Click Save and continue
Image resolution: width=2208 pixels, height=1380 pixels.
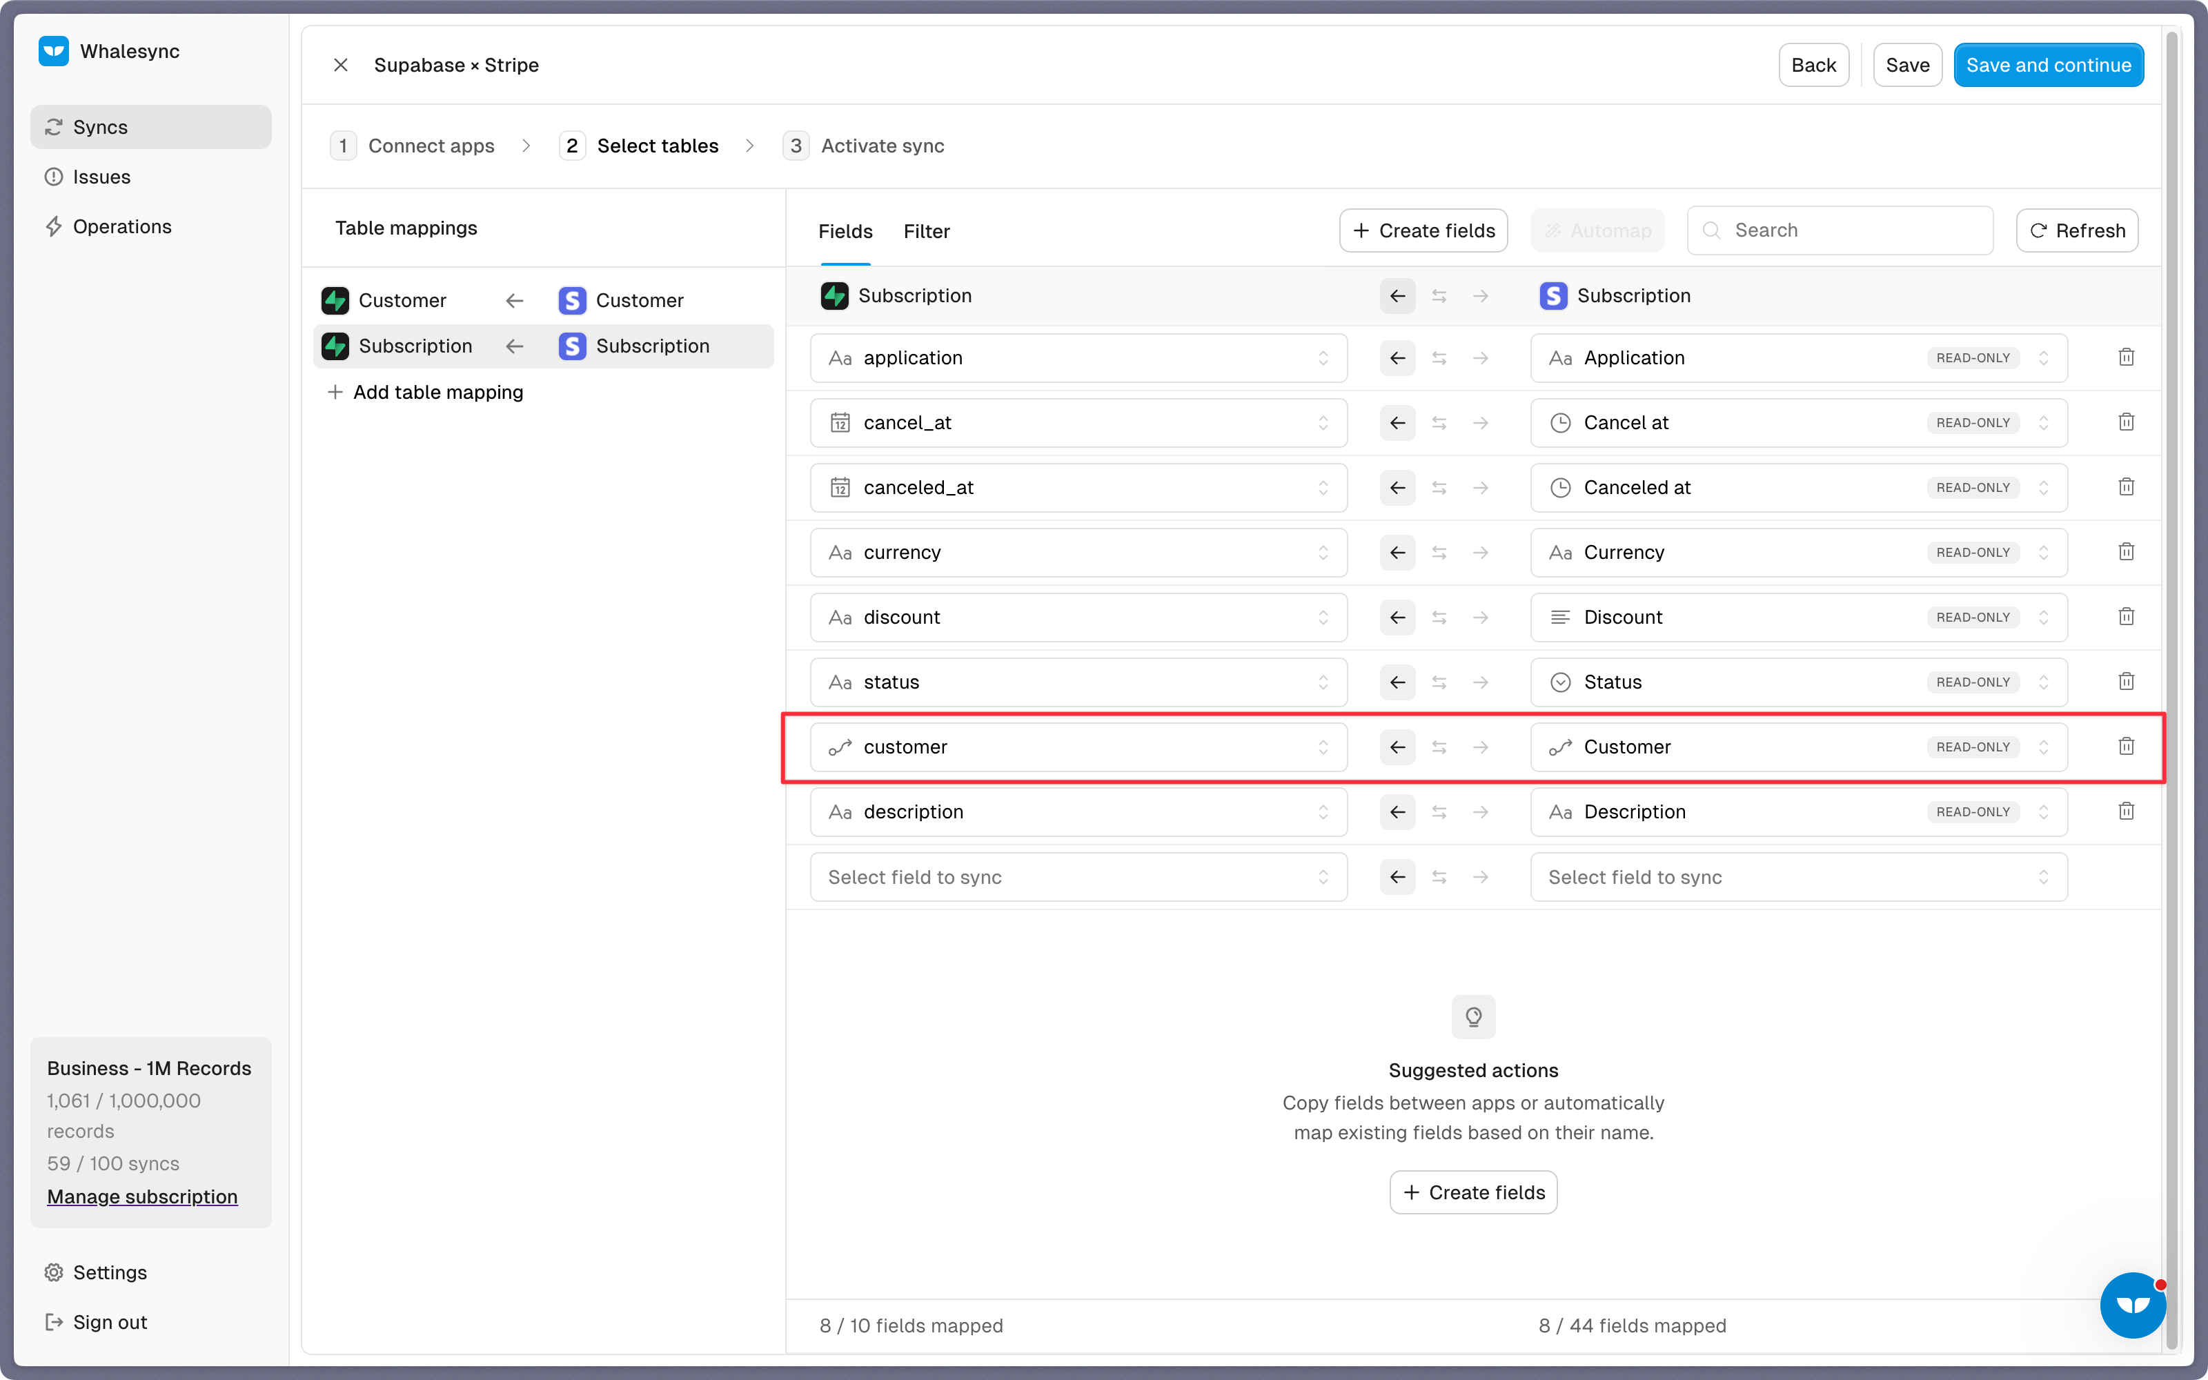coord(2049,65)
